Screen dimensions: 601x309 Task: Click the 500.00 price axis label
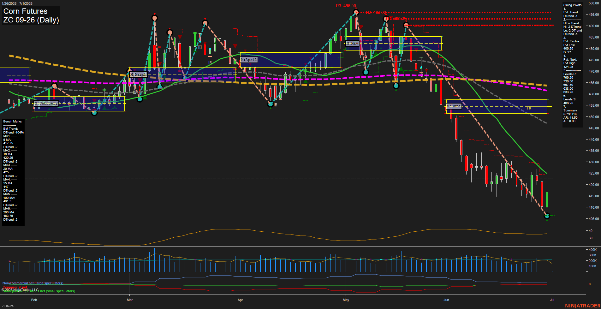(594, 3)
